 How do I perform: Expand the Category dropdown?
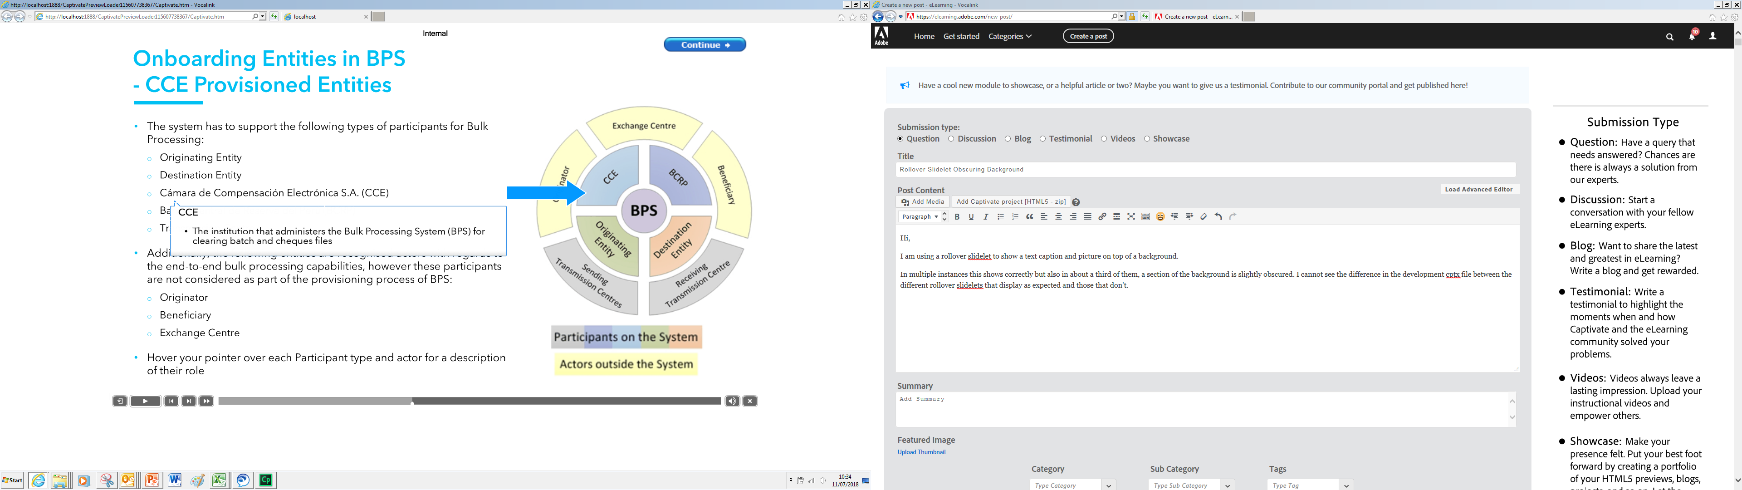coord(1108,485)
